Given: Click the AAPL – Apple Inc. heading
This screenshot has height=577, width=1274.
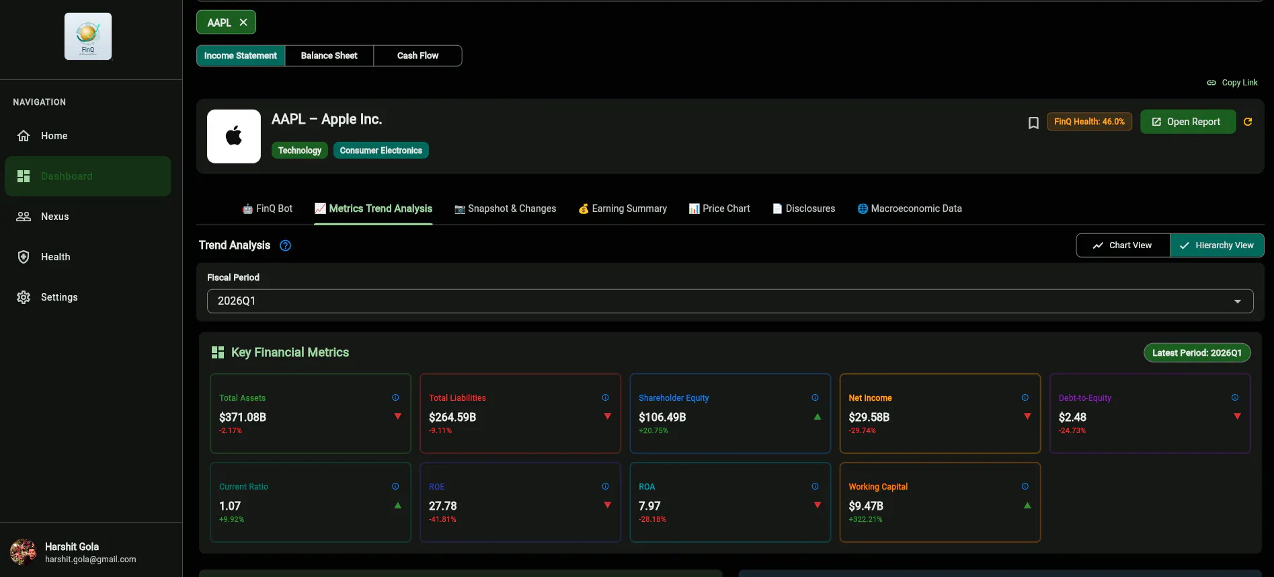Looking at the screenshot, I should [x=327, y=119].
